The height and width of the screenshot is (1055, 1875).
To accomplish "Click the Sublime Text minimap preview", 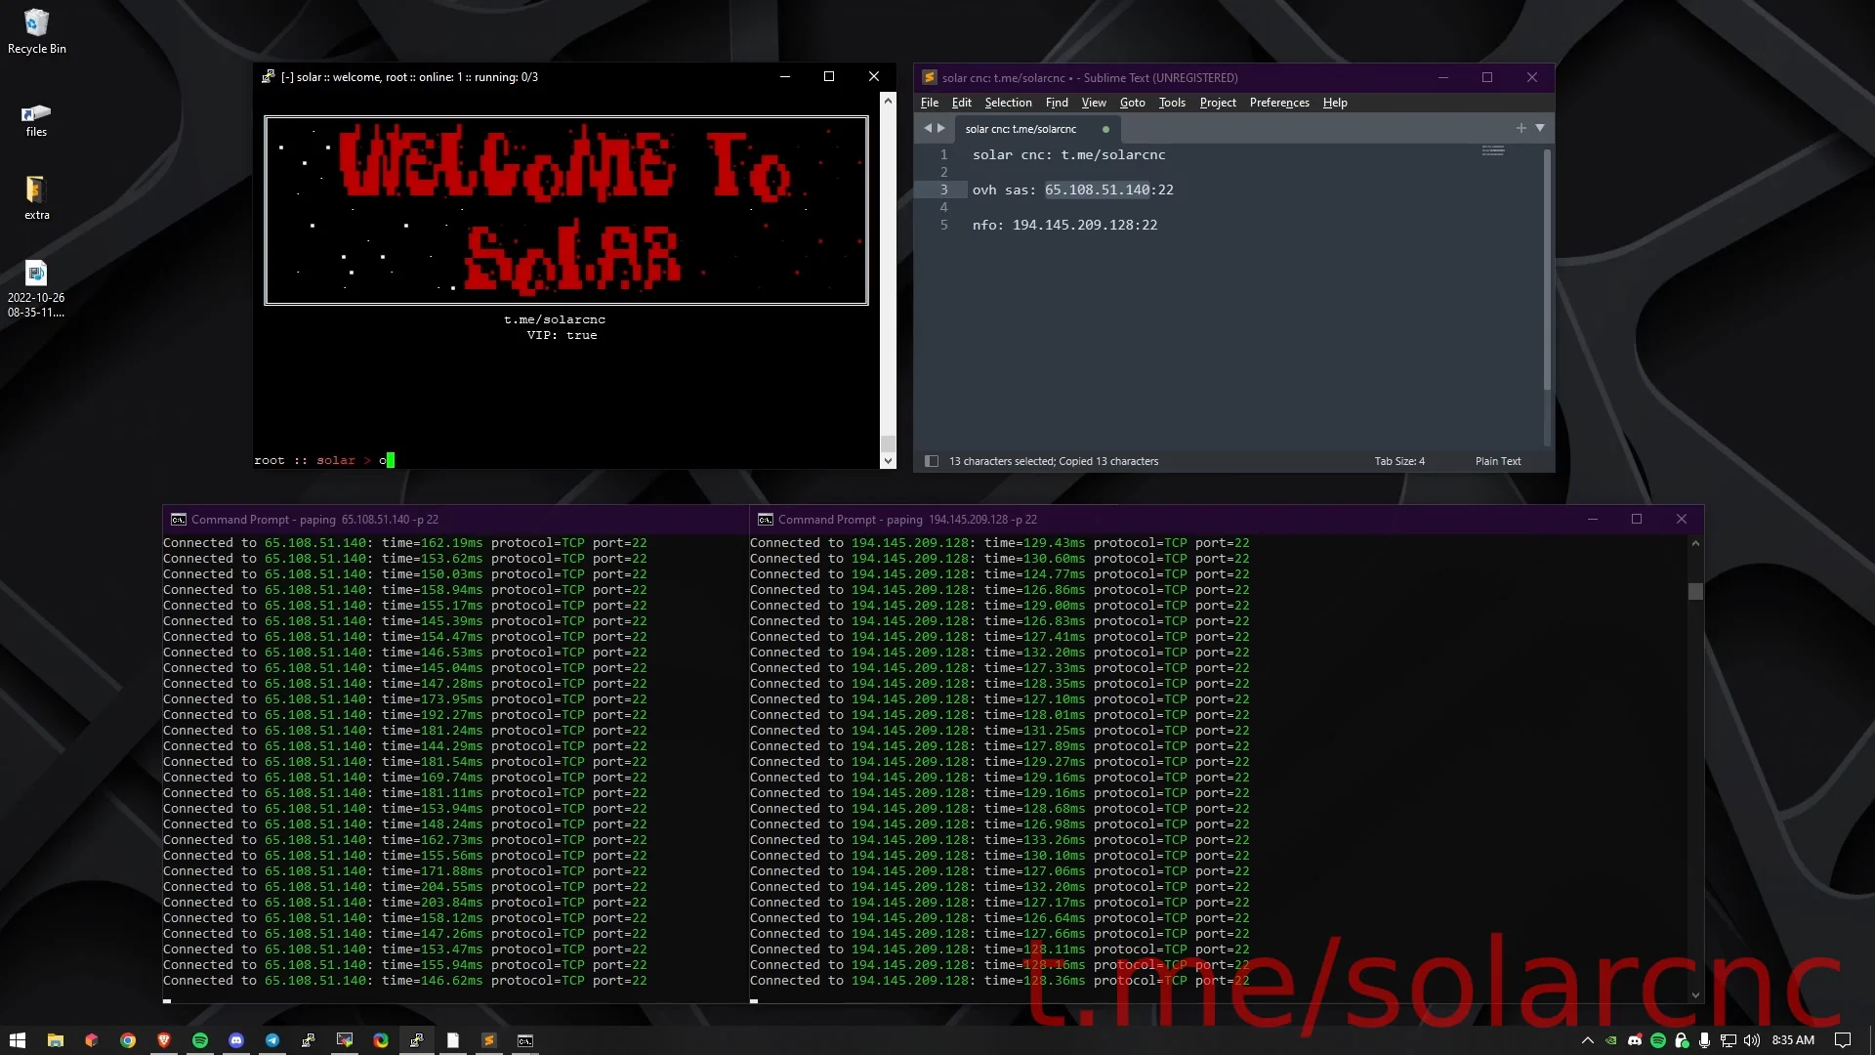I will tap(1493, 150).
